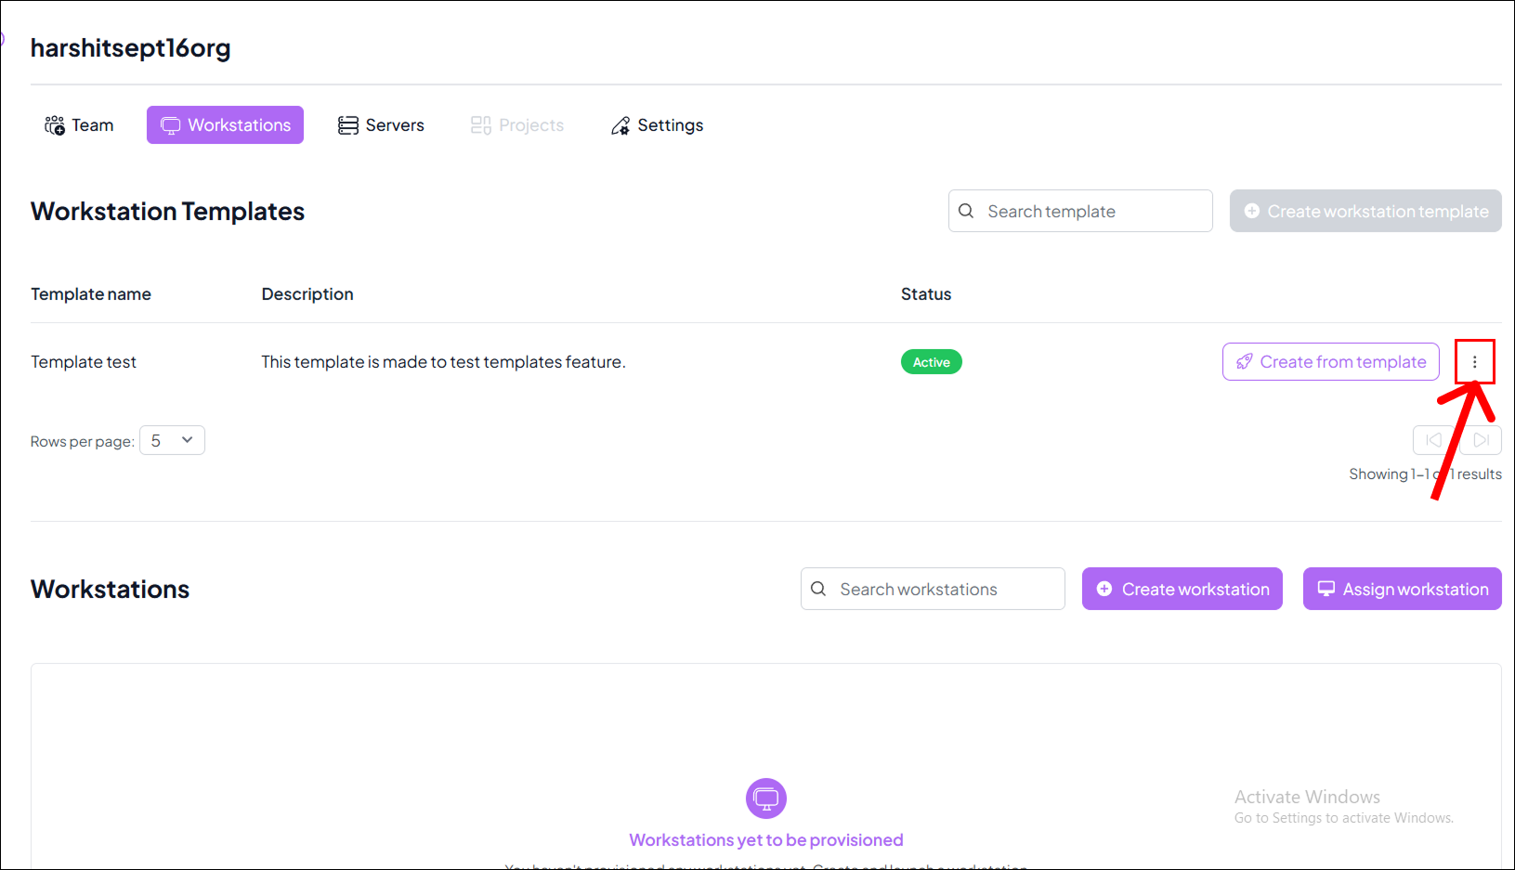This screenshot has width=1515, height=870.
Task: Jump to the last page of templates
Action: [x=1482, y=440]
